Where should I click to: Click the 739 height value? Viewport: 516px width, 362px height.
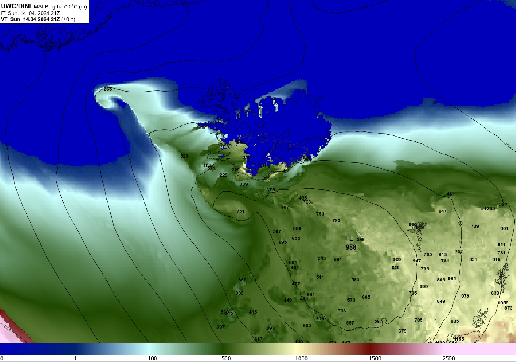[x=475, y=226]
